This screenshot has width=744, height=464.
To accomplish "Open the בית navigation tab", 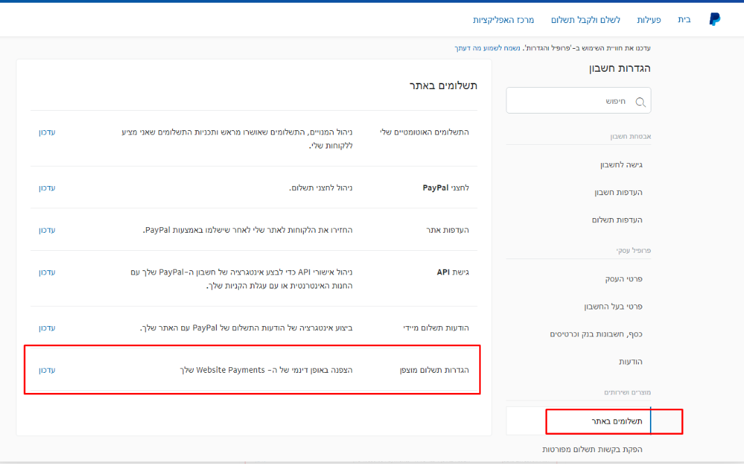I will [684, 20].
